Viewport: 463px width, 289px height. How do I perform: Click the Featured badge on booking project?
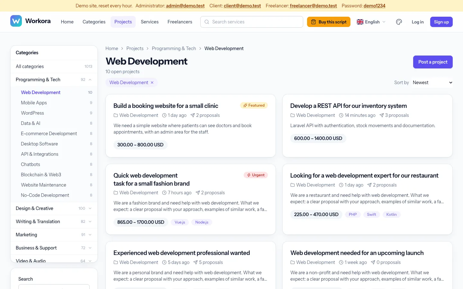click(x=254, y=105)
